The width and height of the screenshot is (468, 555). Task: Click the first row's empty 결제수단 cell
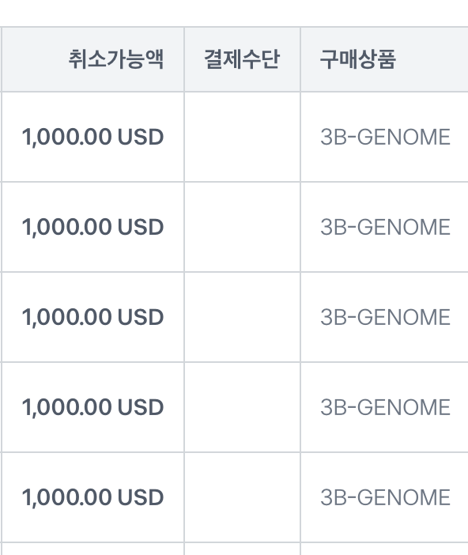coord(242,137)
